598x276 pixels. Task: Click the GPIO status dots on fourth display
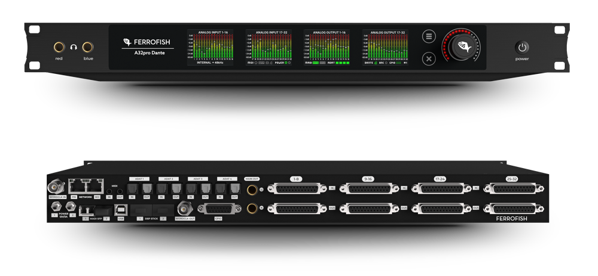point(395,63)
